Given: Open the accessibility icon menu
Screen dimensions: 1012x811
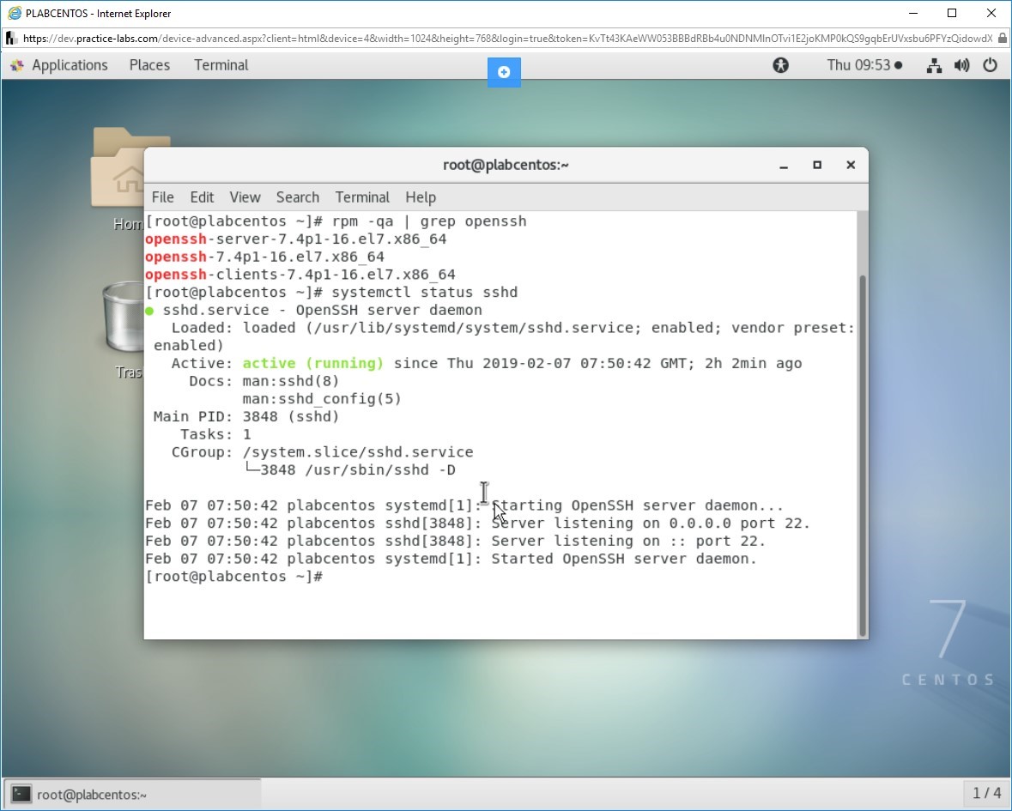Looking at the screenshot, I should tap(780, 65).
